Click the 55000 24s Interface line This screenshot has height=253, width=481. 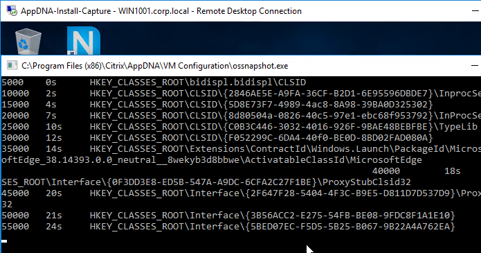228,226
